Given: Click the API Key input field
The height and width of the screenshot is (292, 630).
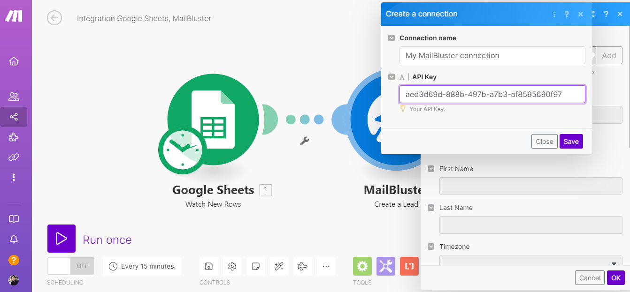Looking at the screenshot, I should tap(492, 94).
